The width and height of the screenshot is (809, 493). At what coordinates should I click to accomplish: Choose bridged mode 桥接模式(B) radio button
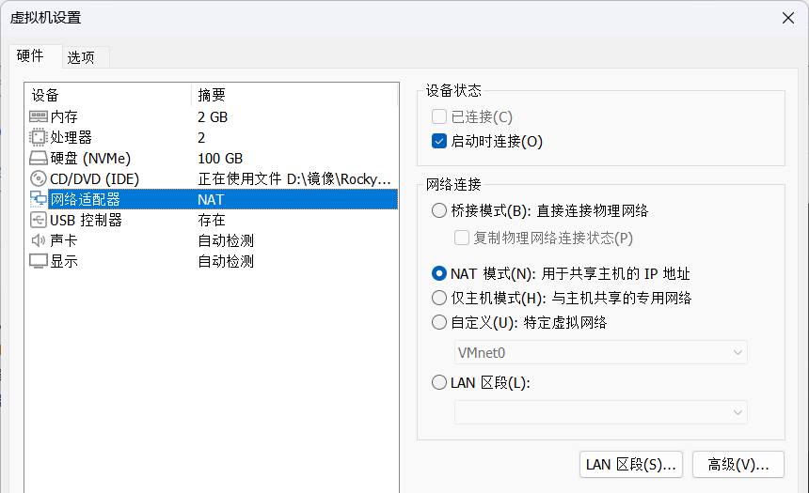coord(439,210)
